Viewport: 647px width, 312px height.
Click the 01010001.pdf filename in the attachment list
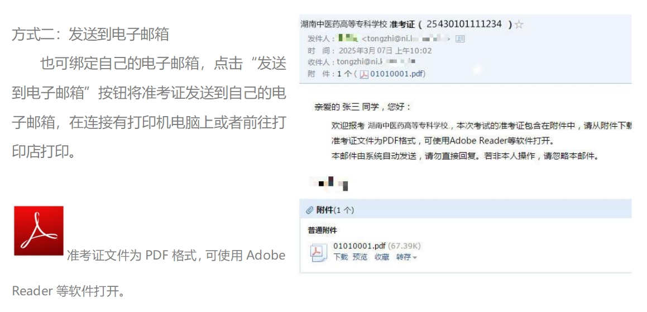pos(359,246)
